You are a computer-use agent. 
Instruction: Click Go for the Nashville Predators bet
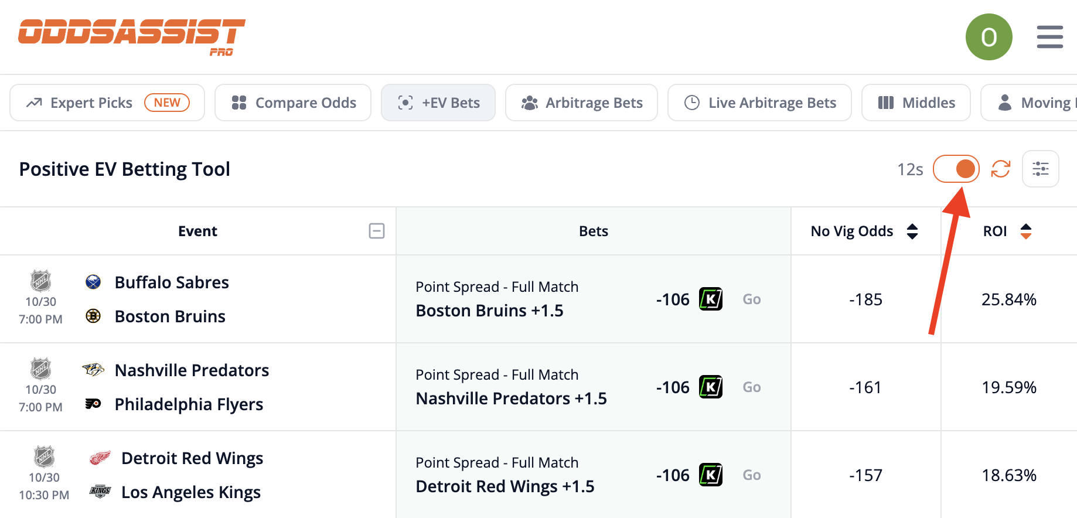click(752, 387)
